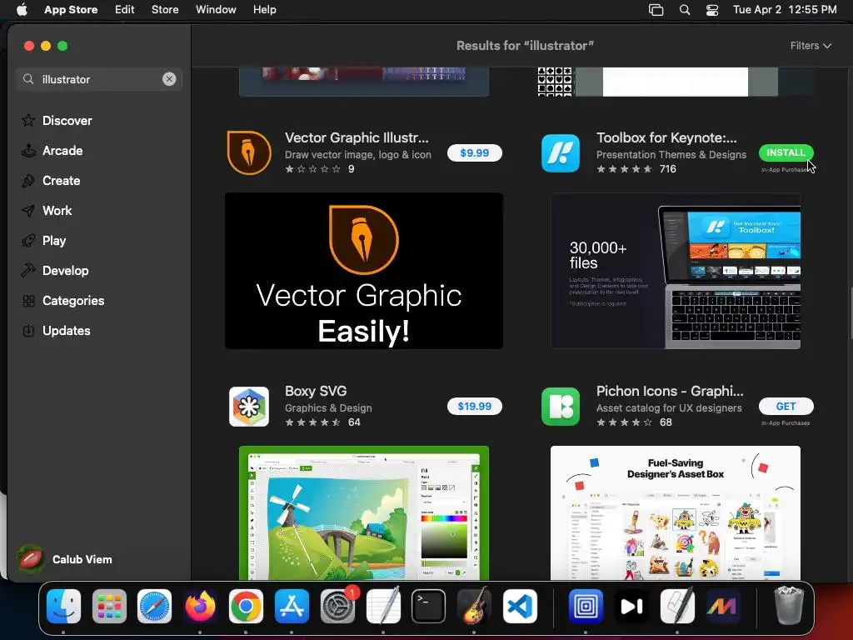Open the Filters dropdown
The width and height of the screenshot is (853, 640).
click(811, 46)
